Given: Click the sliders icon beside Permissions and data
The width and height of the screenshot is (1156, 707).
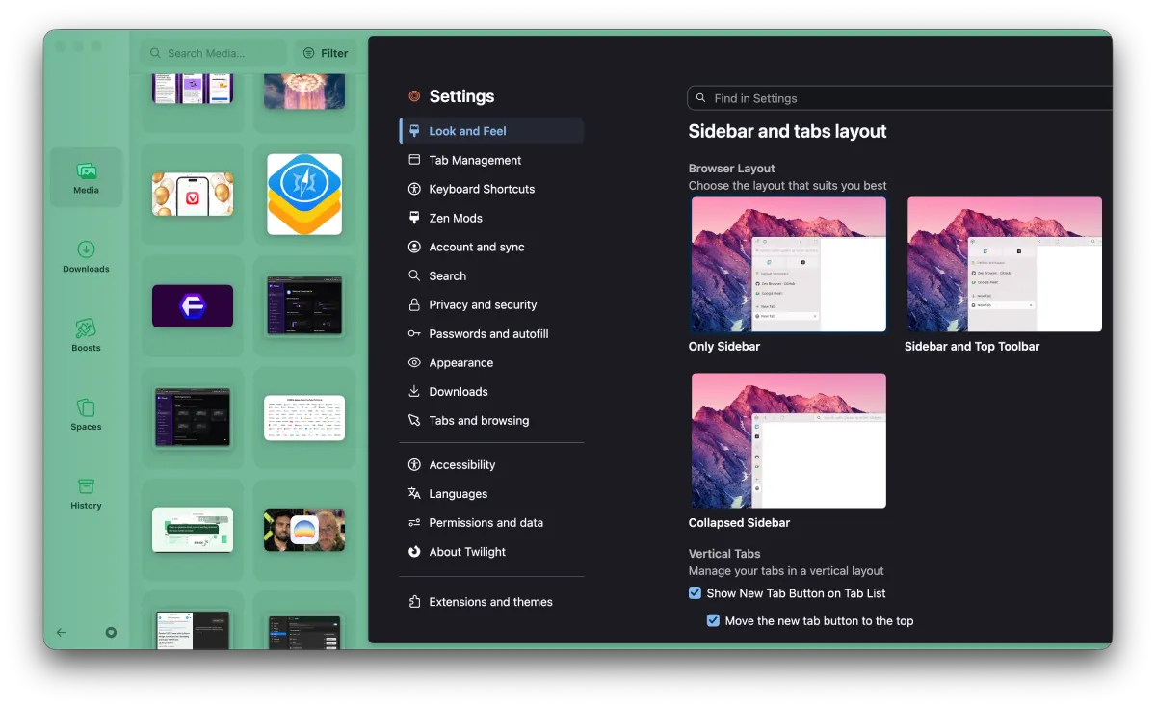Looking at the screenshot, I should [x=414, y=522].
